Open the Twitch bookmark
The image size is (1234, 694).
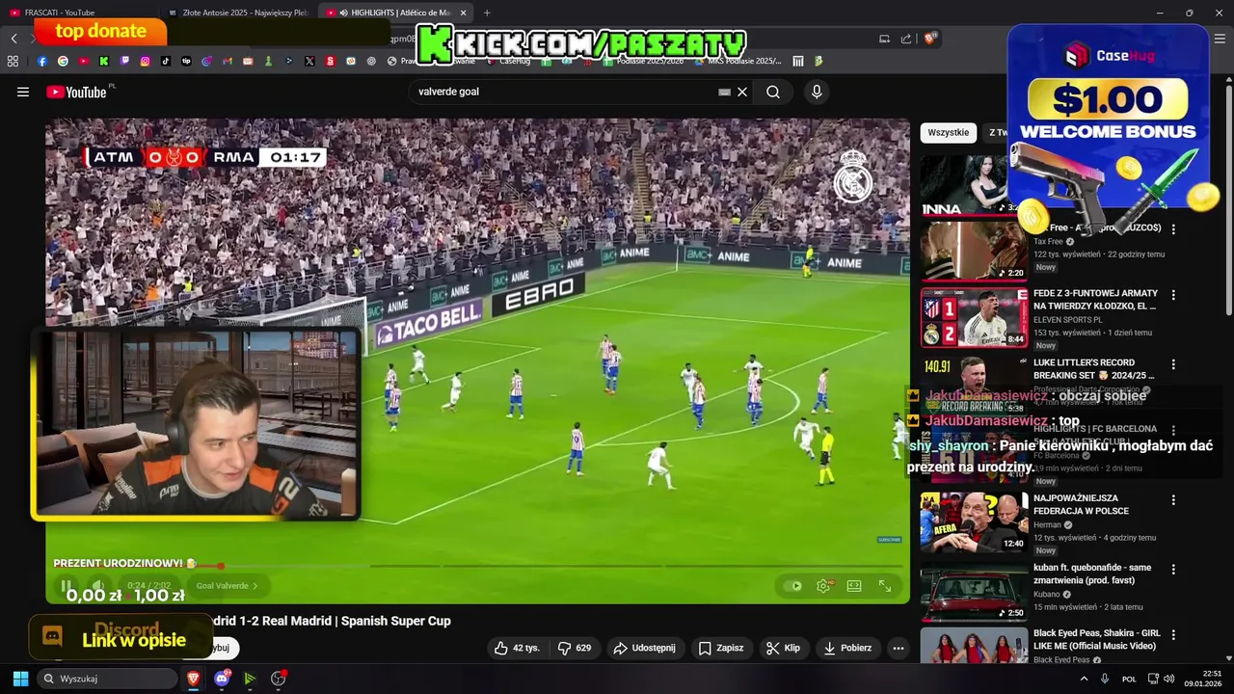click(x=124, y=61)
